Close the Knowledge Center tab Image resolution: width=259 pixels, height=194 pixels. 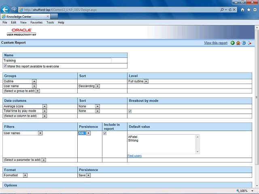pos(48,17)
